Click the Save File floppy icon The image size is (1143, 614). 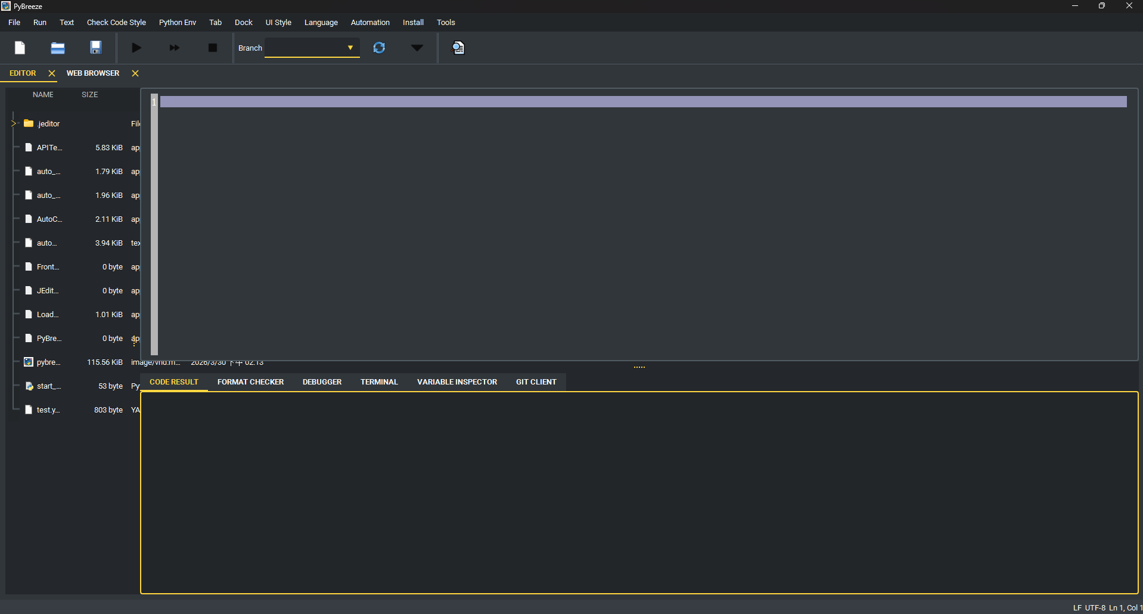click(96, 48)
